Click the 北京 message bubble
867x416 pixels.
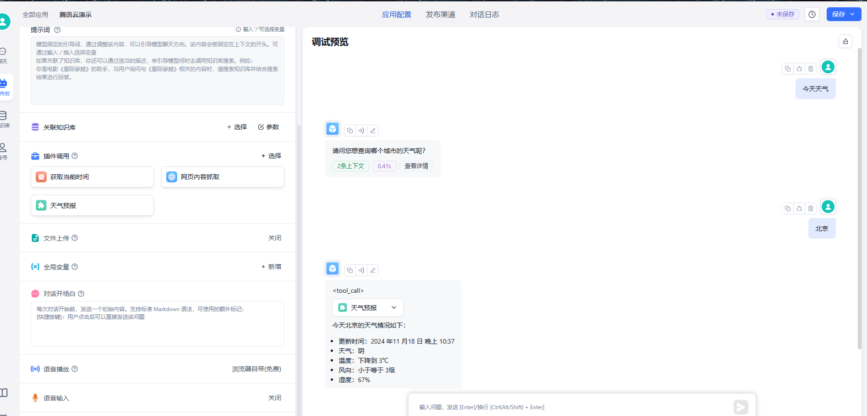pyautogui.click(x=822, y=229)
